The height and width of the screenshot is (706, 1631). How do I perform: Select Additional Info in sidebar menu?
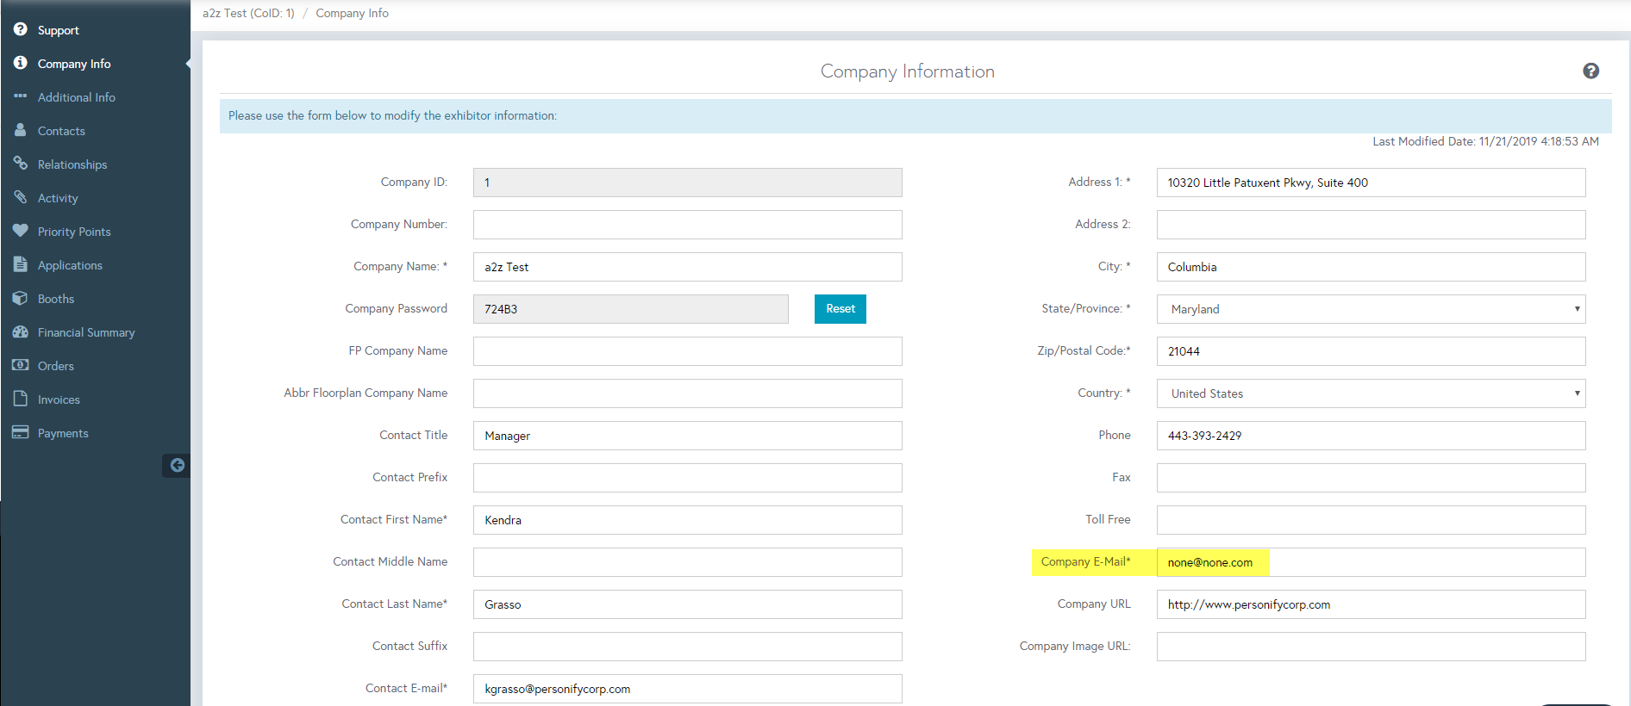(76, 97)
